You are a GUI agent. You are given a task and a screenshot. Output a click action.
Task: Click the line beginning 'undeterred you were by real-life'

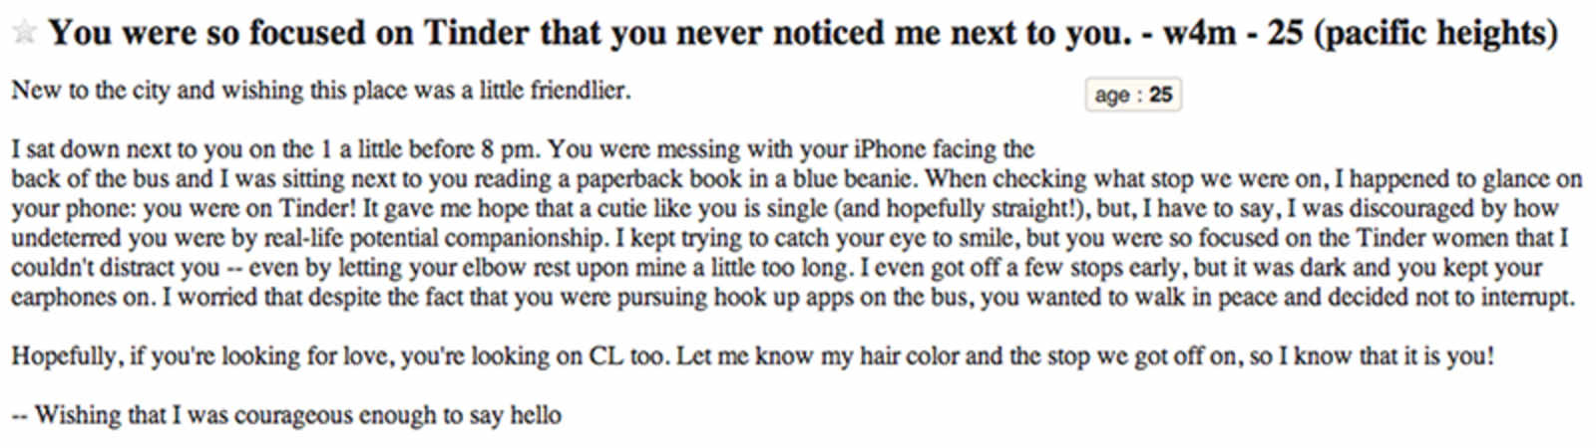click(x=790, y=239)
